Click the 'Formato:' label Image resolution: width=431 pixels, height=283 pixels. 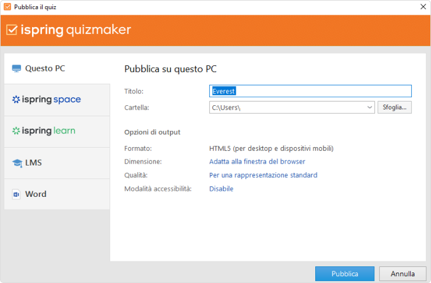138,149
